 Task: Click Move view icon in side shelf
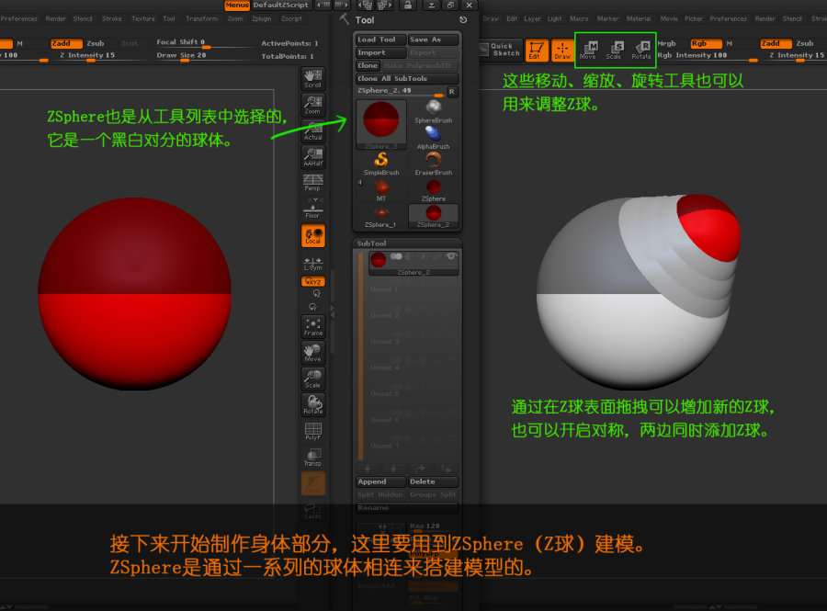(x=312, y=353)
